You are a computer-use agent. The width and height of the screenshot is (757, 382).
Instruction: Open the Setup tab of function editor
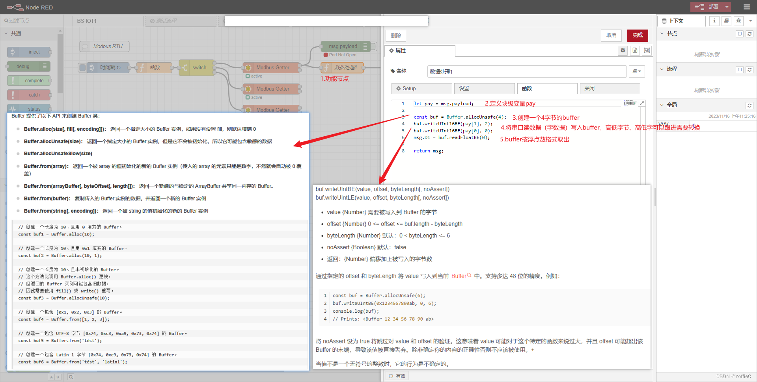(421, 88)
